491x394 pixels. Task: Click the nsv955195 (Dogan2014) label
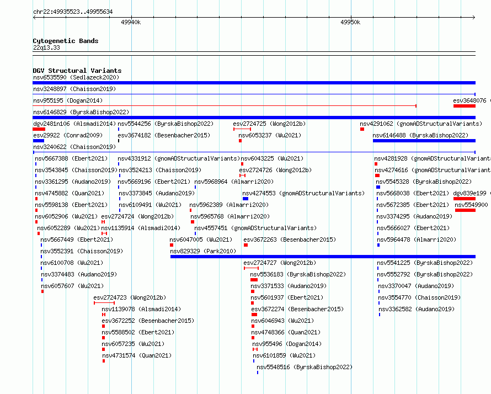coord(68,100)
